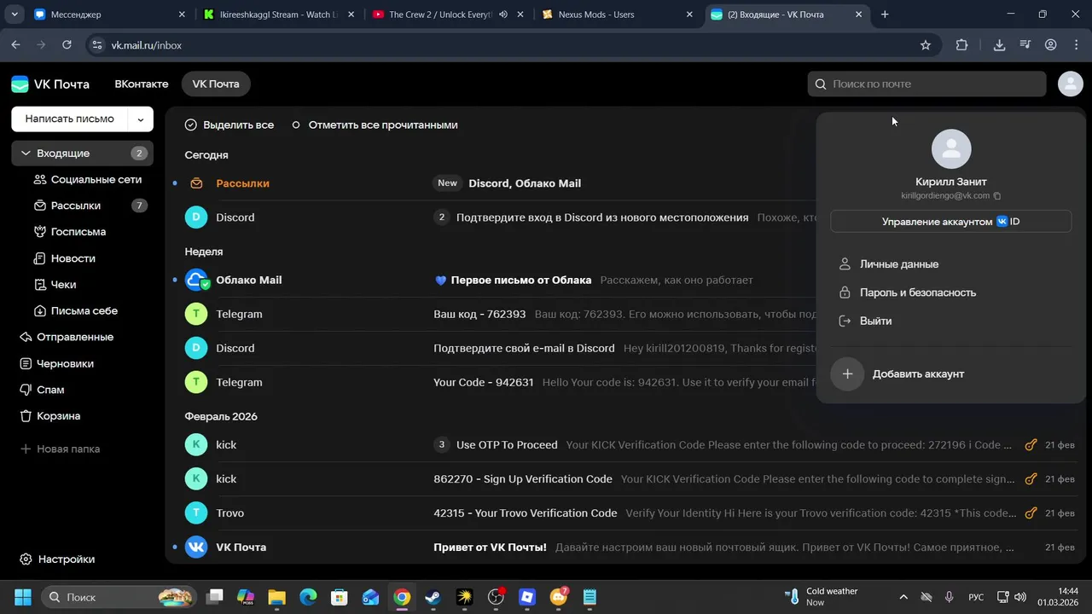Click Trovo sender avatar
The height and width of the screenshot is (614, 1092).
coord(196,513)
